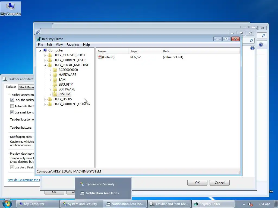Select System and Security in thumbnail list

click(103, 184)
